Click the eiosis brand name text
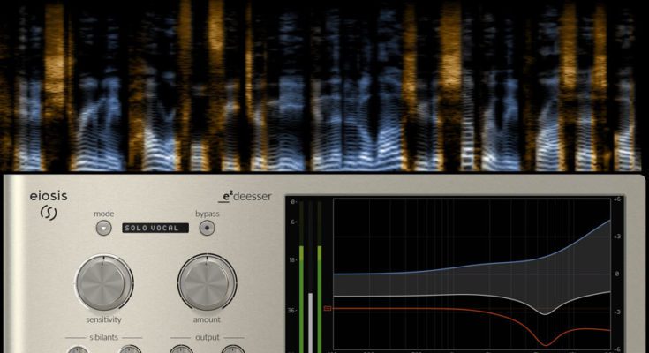 pos(48,196)
